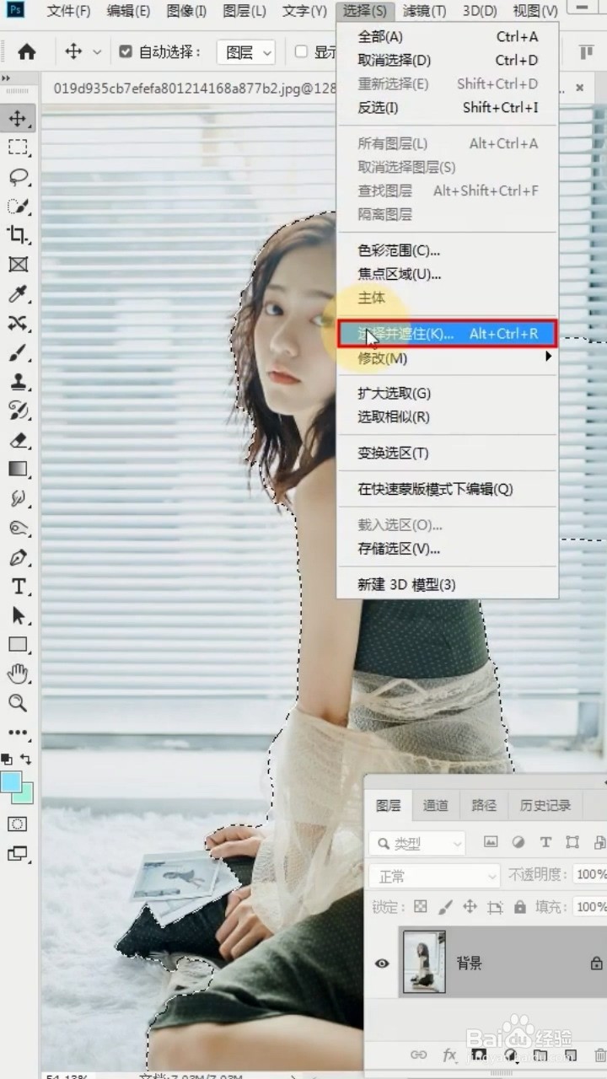Toggle lock position icon
The height and width of the screenshot is (1079, 607).
click(x=470, y=907)
